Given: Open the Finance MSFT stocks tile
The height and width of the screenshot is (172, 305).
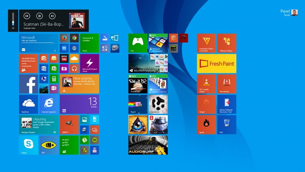Looking at the screenshot, I should [69, 145].
